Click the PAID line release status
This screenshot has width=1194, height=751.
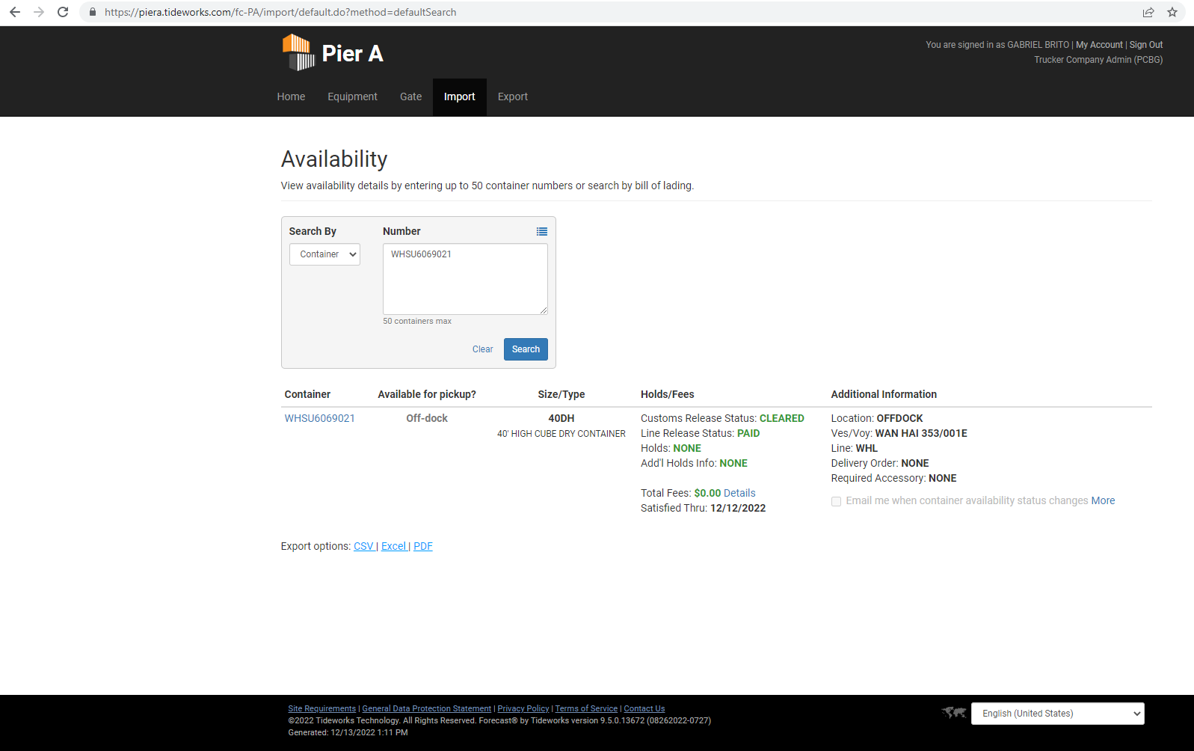[x=748, y=433]
